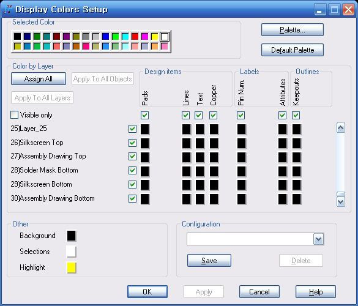Image resolution: width=358 pixels, height=306 pixels.
Task: Pick the pure blue palette swatch
Action: click(x=105, y=37)
